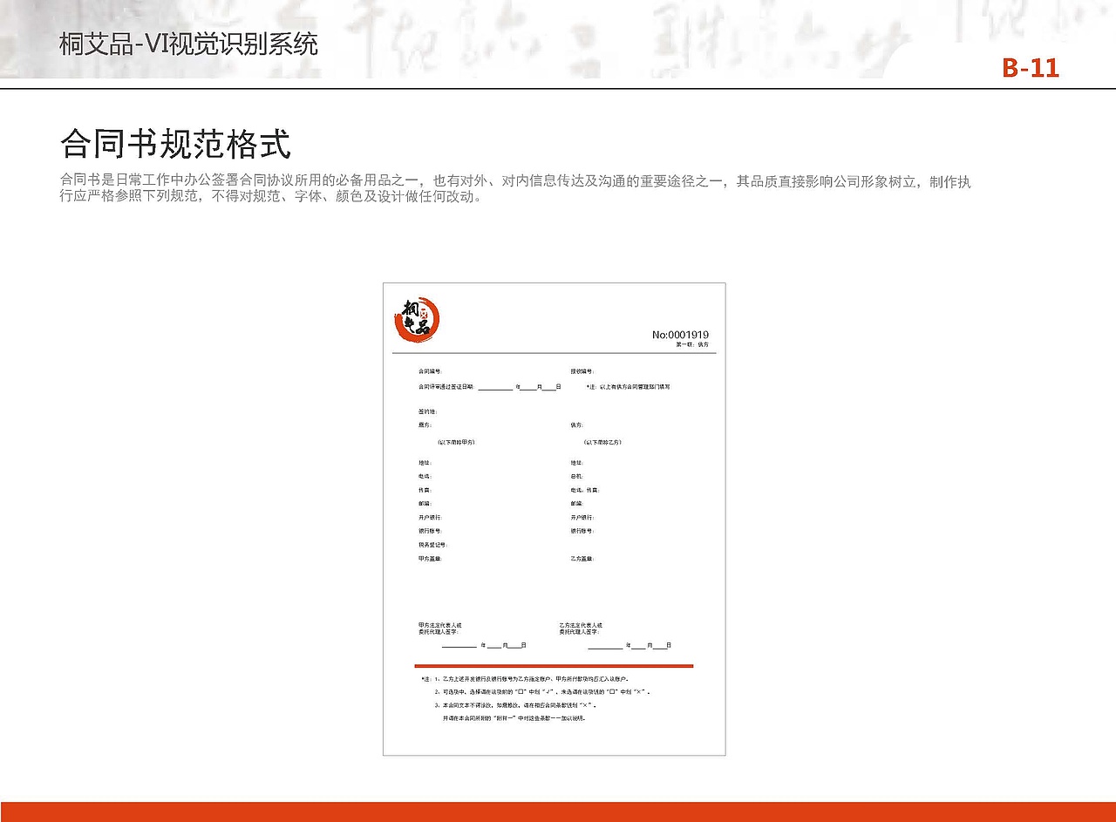Click the heading 合同书规范格式
The width and height of the screenshot is (1116, 822).
coord(175,143)
